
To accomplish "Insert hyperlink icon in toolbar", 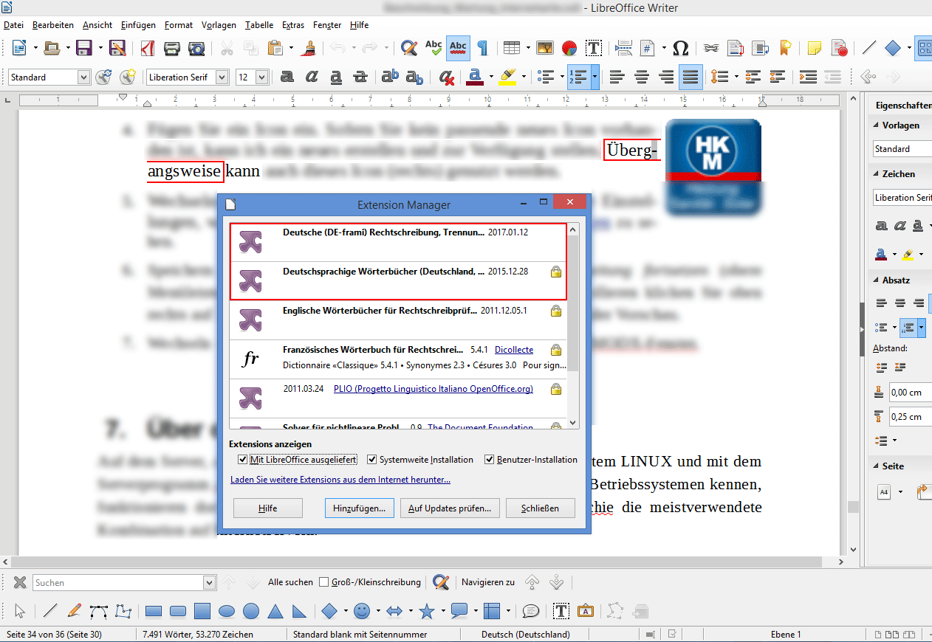I will coord(711,49).
